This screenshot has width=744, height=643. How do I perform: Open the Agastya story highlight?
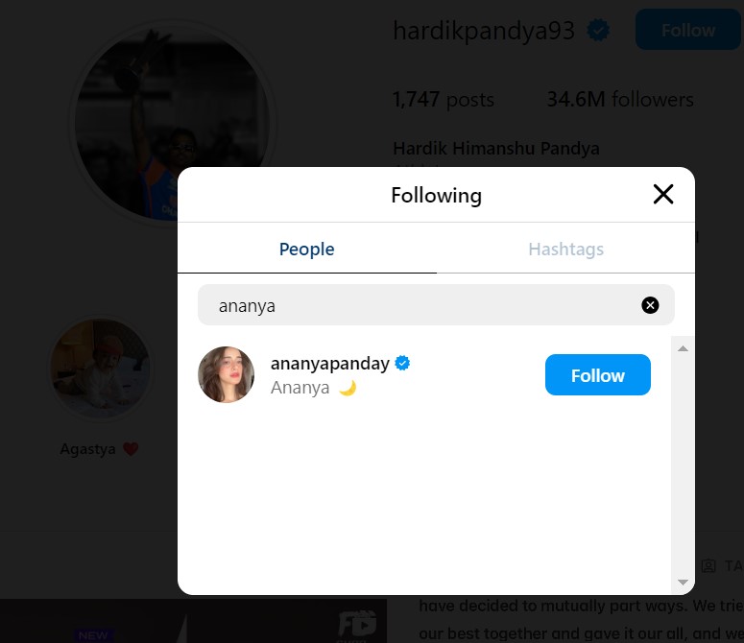(x=100, y=369)
